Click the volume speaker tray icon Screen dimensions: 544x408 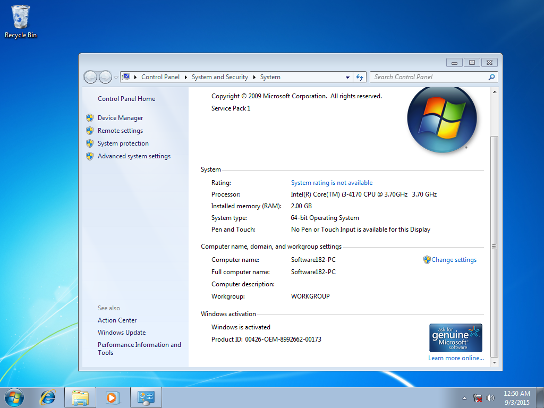(490, 398)
